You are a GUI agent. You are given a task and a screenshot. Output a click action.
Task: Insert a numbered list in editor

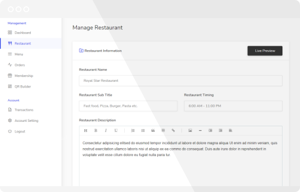pyautogui.click(x=132, y=131)
